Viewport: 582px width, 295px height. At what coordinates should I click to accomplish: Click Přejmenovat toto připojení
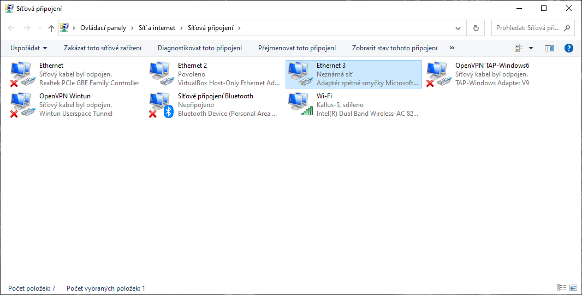pos(297,48)
